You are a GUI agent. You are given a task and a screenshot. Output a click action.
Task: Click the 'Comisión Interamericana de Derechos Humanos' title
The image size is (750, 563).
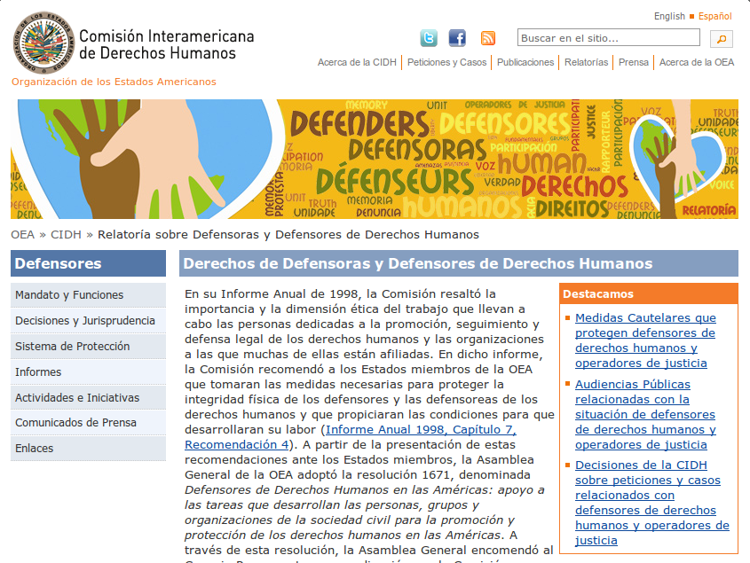click(167, 44)
